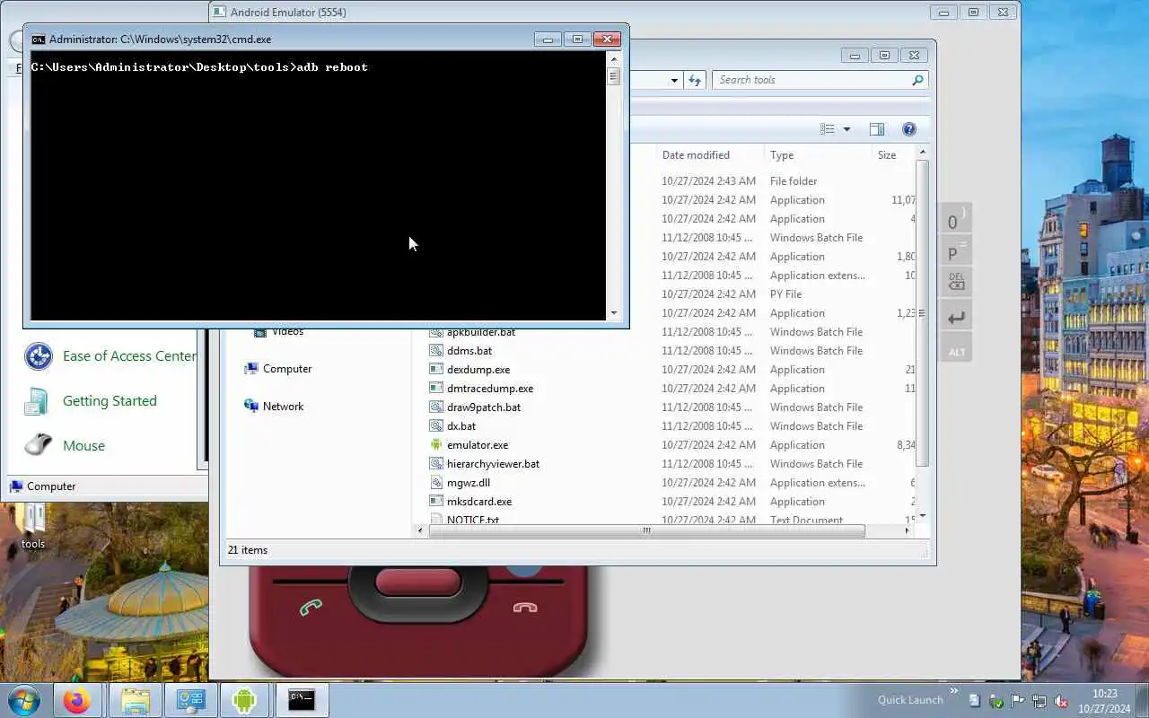Screen dimensions: 1149x718
Task: Click the Search tools input field
Action: click(812, 80)
